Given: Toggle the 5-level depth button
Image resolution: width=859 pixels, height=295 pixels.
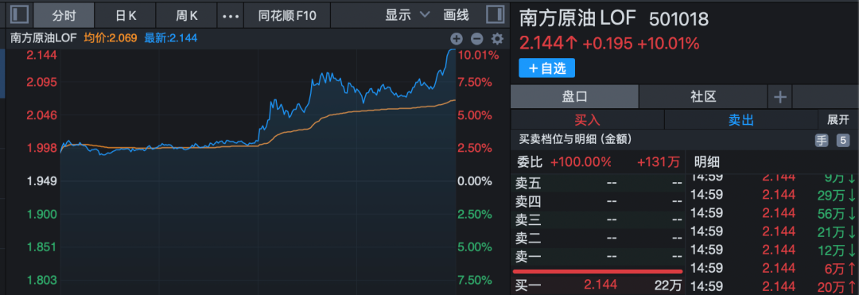Looking at the screenshot, I should coord(842,140).
